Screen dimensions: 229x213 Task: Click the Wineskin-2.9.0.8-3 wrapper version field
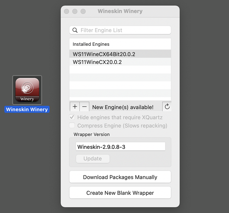click(120, 147)
